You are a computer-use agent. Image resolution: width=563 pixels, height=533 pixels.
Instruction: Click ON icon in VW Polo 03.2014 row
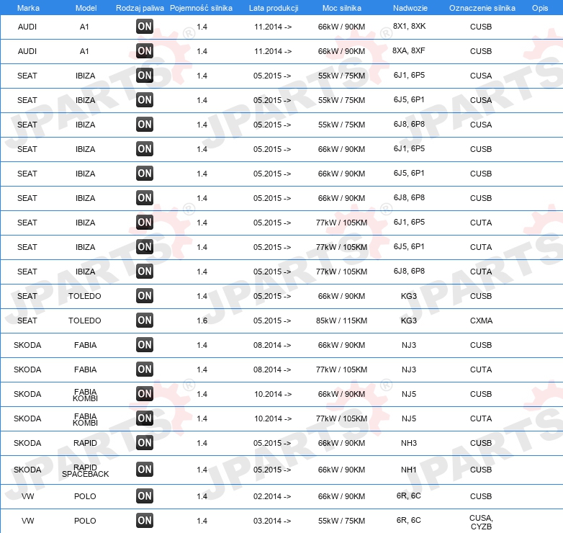145,520
